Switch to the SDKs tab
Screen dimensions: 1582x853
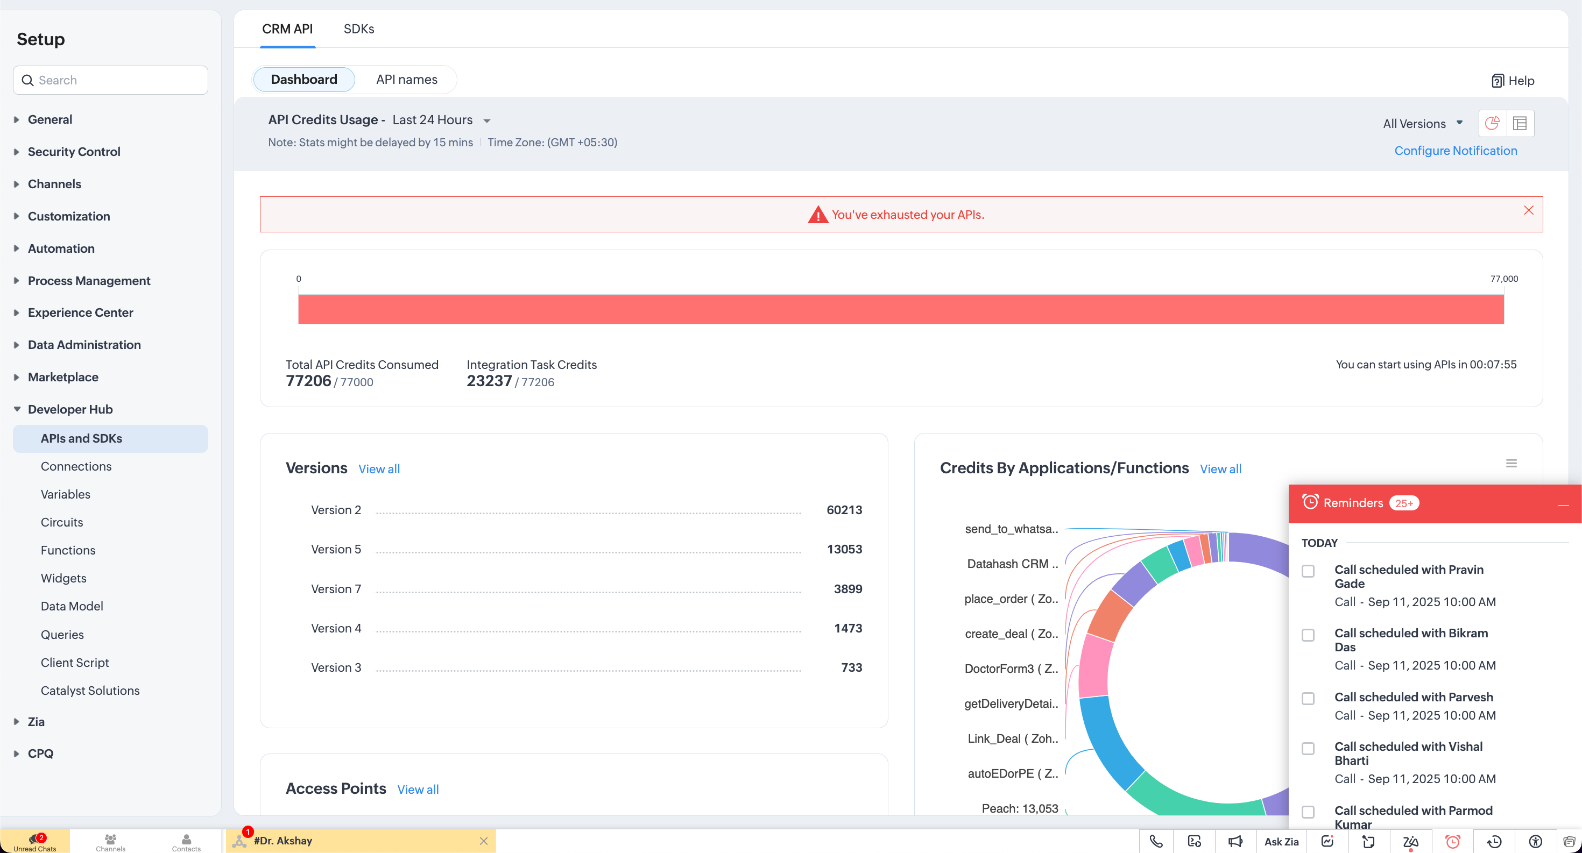tap(359, 29)
